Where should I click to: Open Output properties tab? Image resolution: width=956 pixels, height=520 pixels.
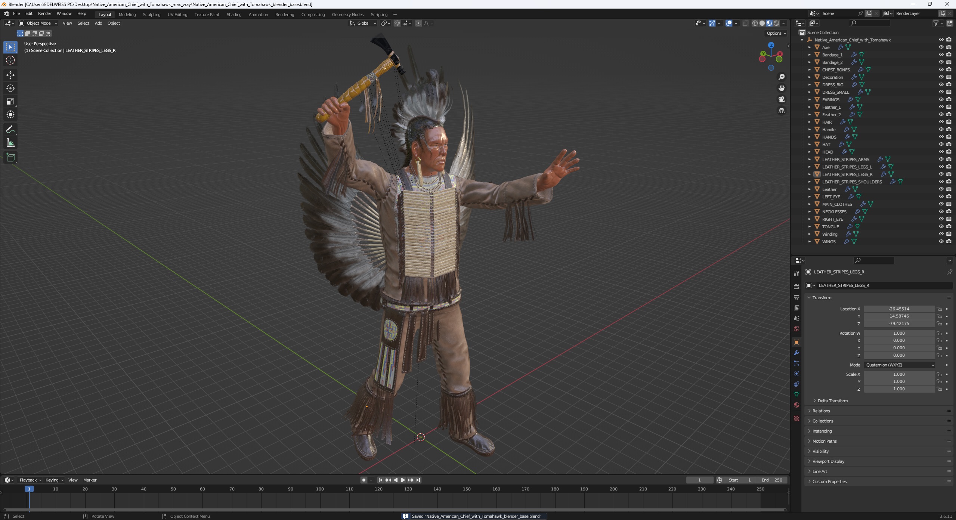(796, 297)
